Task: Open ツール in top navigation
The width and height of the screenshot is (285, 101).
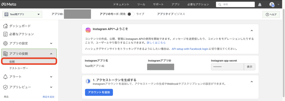Action: point(141,4)
